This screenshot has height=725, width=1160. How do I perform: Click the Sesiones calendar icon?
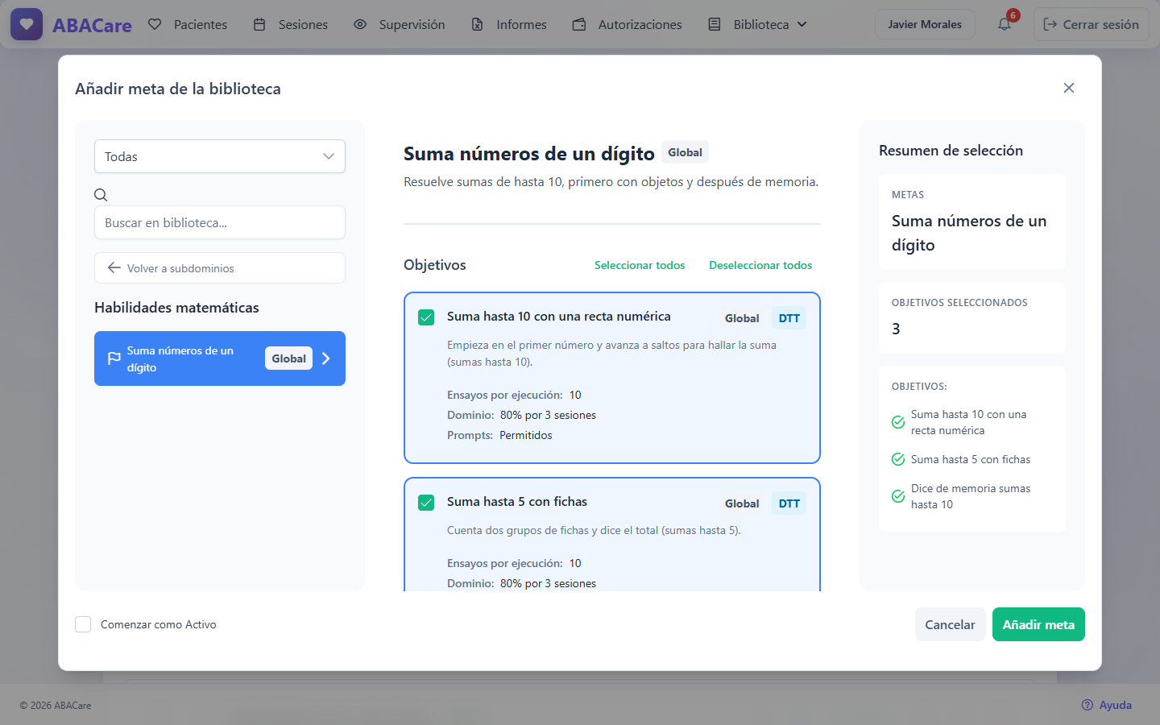[259, 24]
